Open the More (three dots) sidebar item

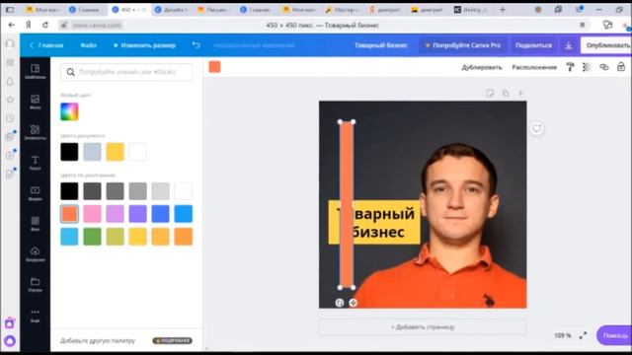point(36,316)
